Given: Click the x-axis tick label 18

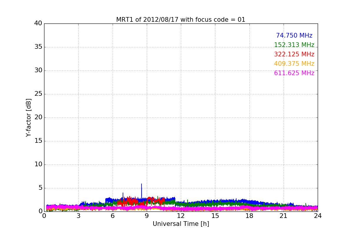Looking at the screenshot, I should coord(249,216).
